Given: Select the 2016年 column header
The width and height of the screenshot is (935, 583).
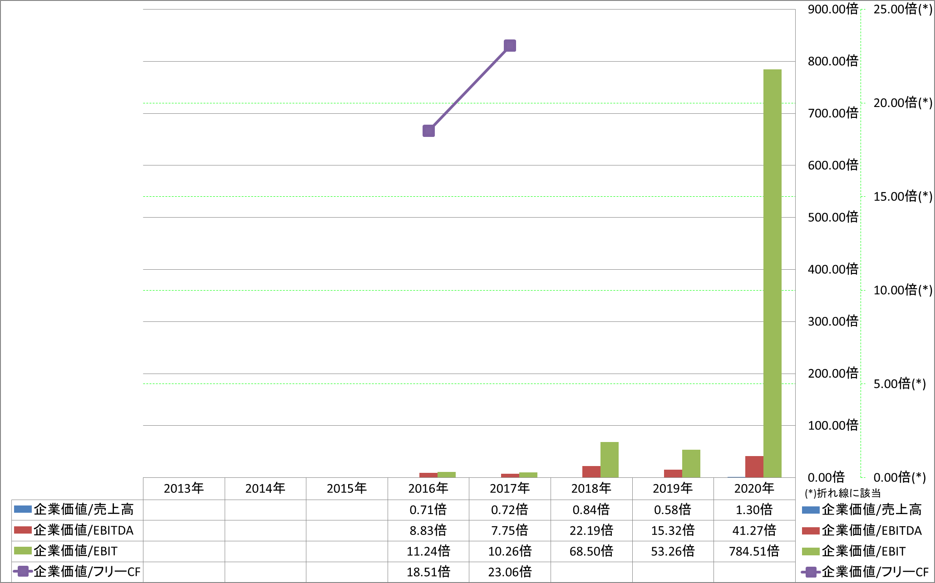Looking at the screenshot, I should [428, 488].
